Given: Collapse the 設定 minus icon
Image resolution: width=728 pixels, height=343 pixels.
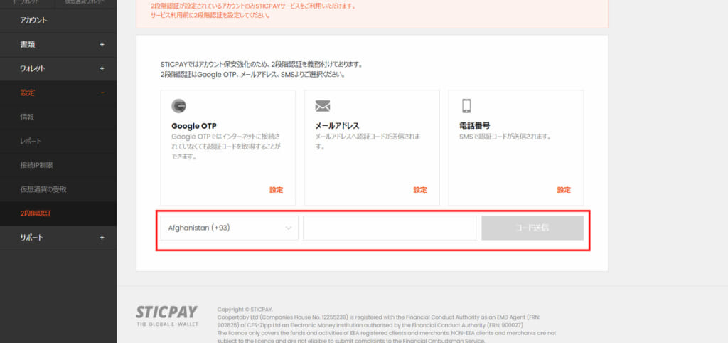Looking at the screenshot, I should [x=102, y=93].
